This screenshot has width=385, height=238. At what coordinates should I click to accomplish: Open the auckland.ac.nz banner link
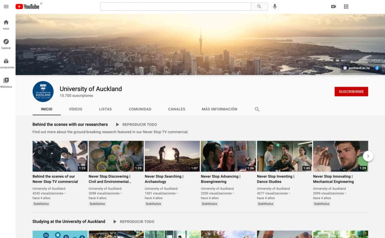(359, 68)
